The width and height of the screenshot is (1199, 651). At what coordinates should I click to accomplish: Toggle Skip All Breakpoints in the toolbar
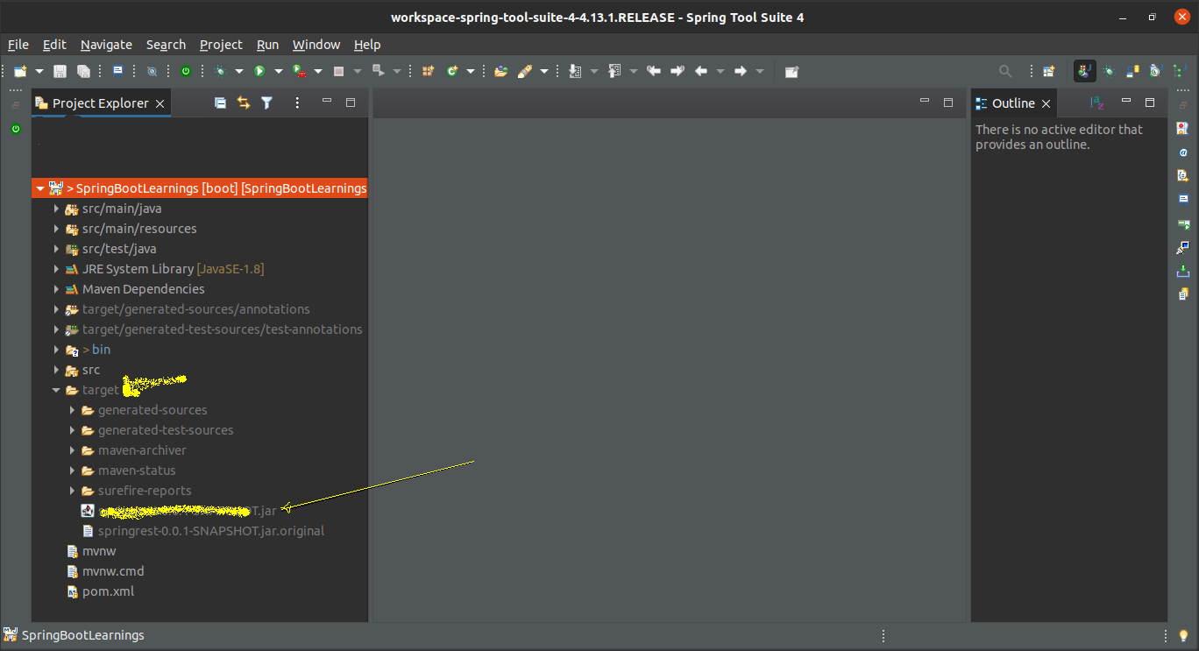pyautogui.click(x=153, y=71)
